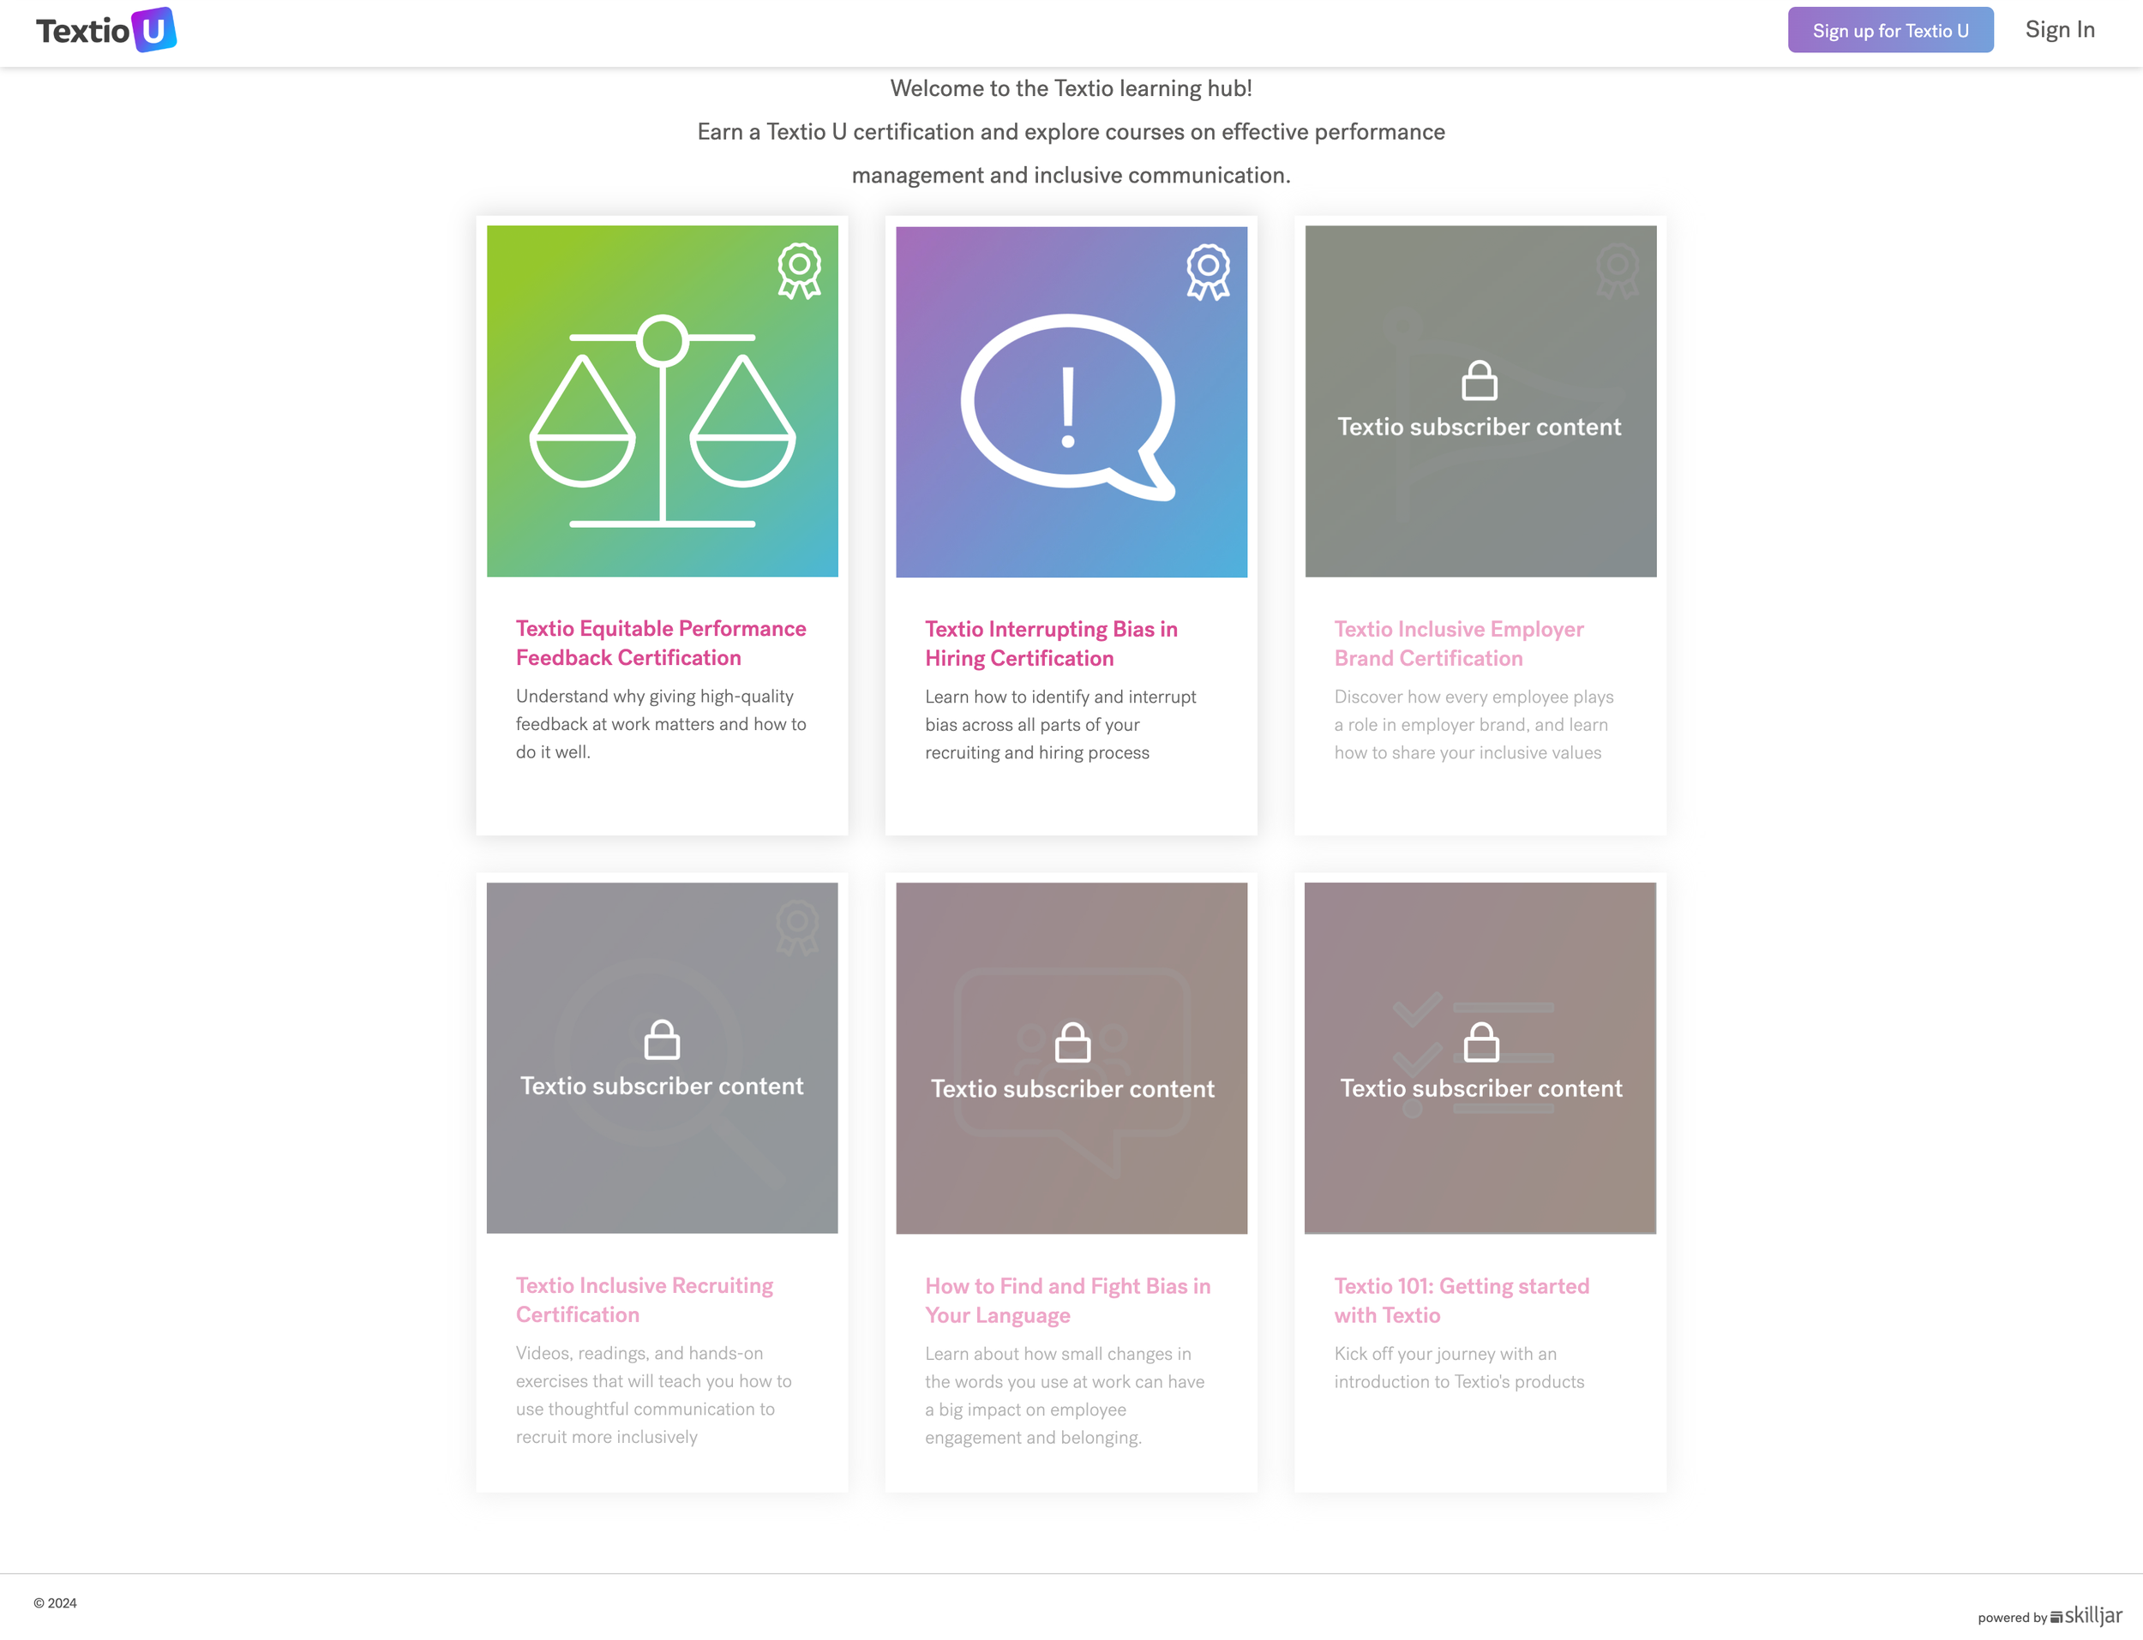Viewport: 2143px width, 1640px height.
Task: Open Textio Interrupting Bias in Hiring Certification title
Action: tap(1052, 643)
